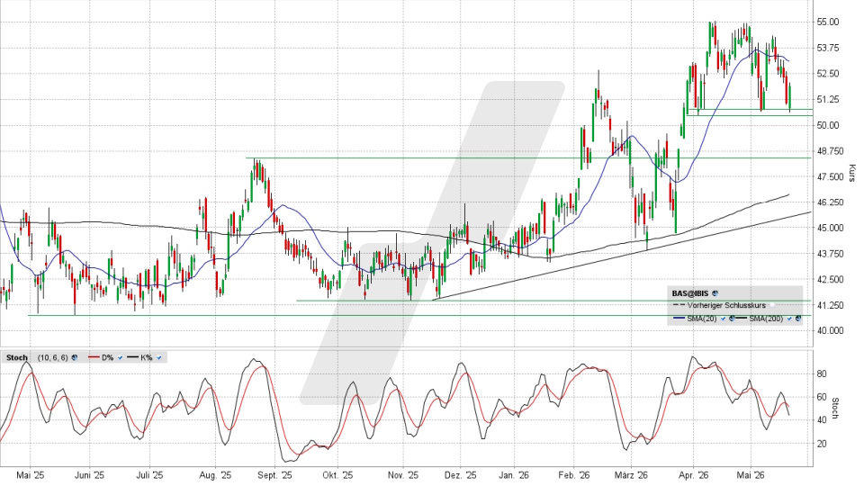The width and height of the screenshot is (864, 486).
Task: Open Stoch (10, 6, 6) settings icon
Action: tap(75, 357)
